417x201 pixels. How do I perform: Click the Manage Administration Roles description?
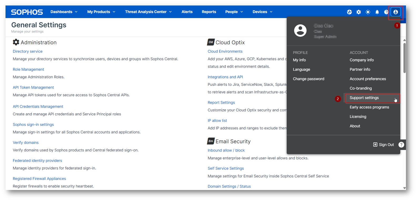39,77
